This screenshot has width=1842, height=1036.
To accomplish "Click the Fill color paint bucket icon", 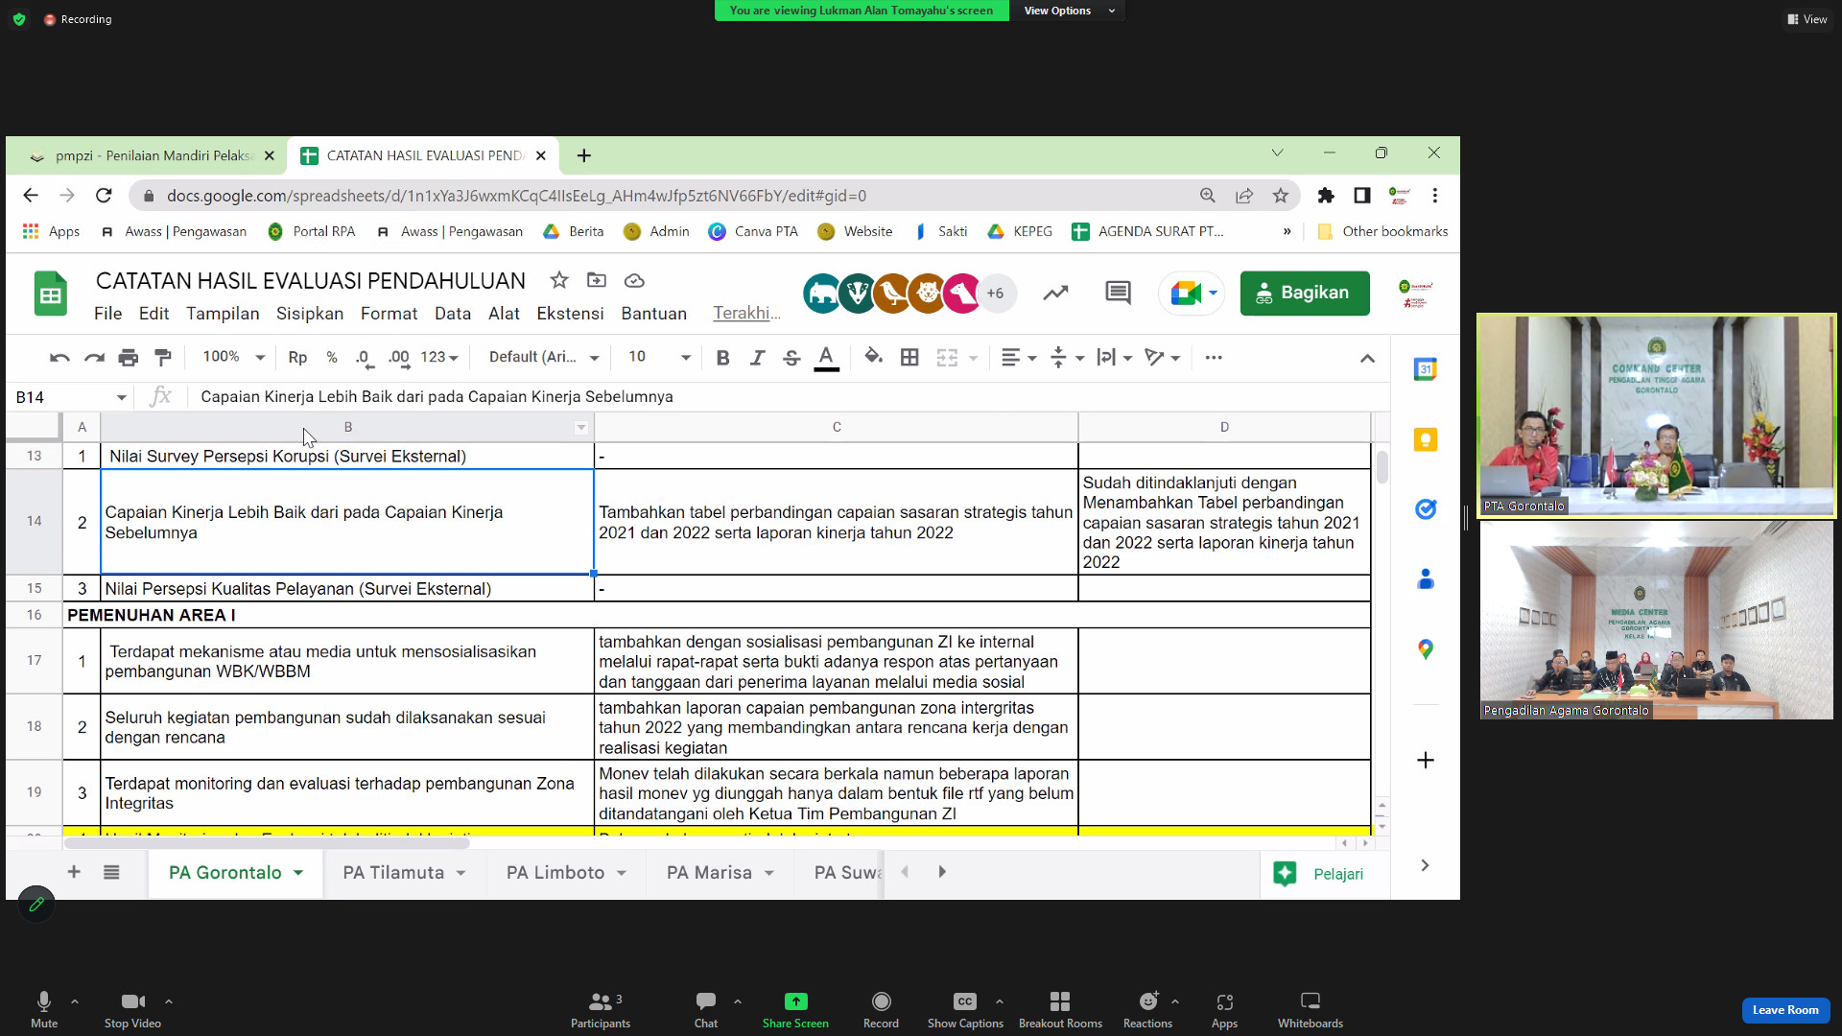I will click(x=872, y=357).
